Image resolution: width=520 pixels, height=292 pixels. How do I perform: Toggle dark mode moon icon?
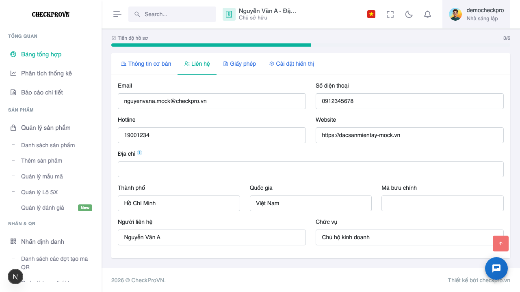coord(409,14)
